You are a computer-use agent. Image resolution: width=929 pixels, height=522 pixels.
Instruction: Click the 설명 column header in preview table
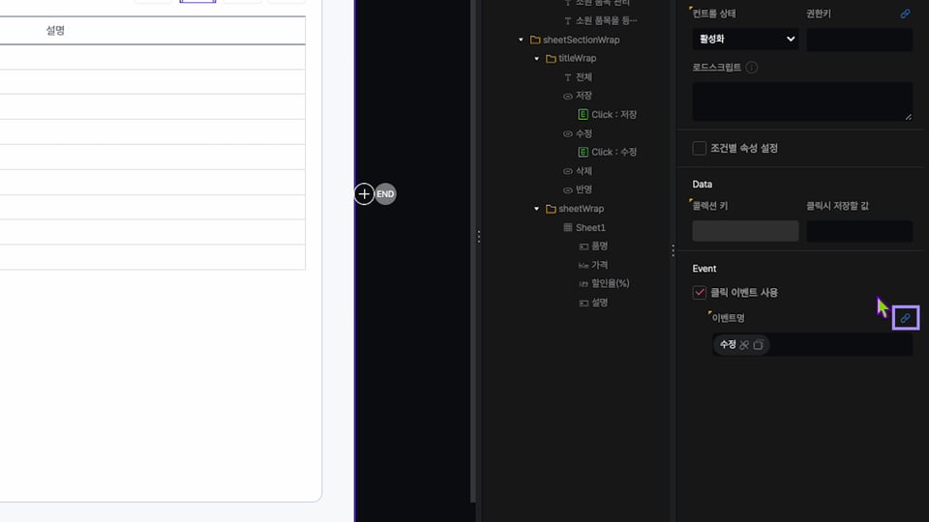coord(55,30)
